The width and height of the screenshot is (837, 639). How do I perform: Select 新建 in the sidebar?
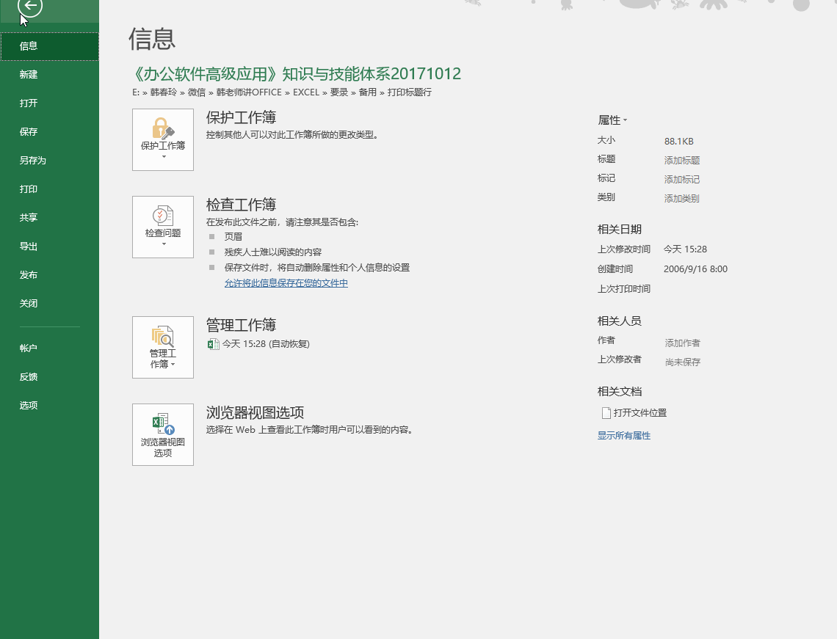(x=50, y=75)
